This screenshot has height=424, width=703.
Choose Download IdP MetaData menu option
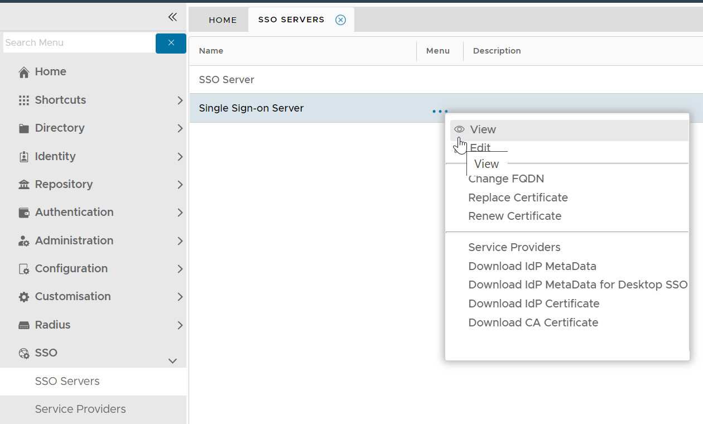click(x=532, y=266)
